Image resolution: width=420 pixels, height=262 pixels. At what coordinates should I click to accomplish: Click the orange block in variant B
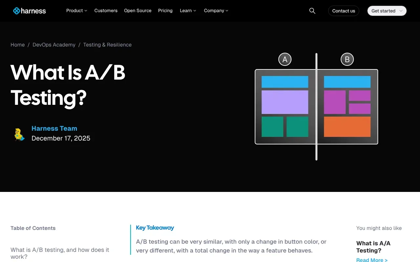347,127
